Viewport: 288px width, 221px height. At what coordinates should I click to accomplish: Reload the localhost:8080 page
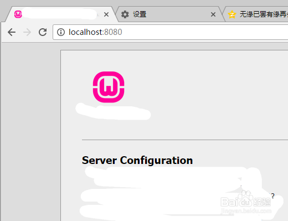[x=43, y=32]
